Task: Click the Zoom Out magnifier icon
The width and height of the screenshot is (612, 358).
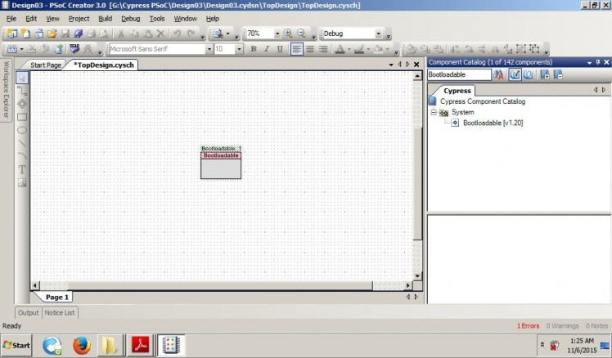Action: click(x=301, y=34)
